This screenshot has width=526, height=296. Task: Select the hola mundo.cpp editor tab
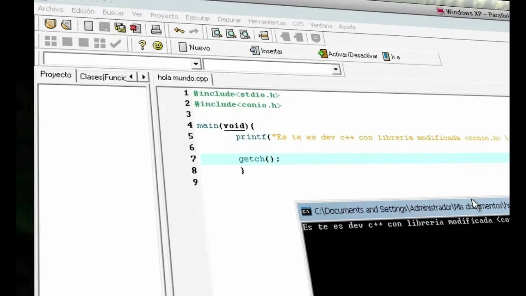click(183, 78)
